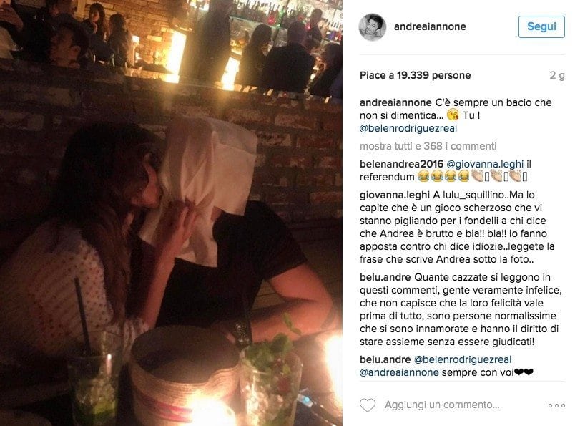The width and height of the screenshot is (580, 426).
Task: Open @belenrodriguezreal mention in last comment
Action: [463, 359]
